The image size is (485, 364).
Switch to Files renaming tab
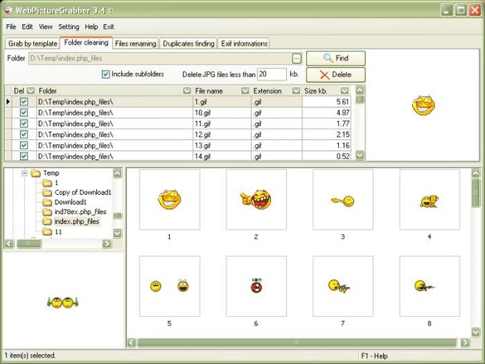(136, 44)
